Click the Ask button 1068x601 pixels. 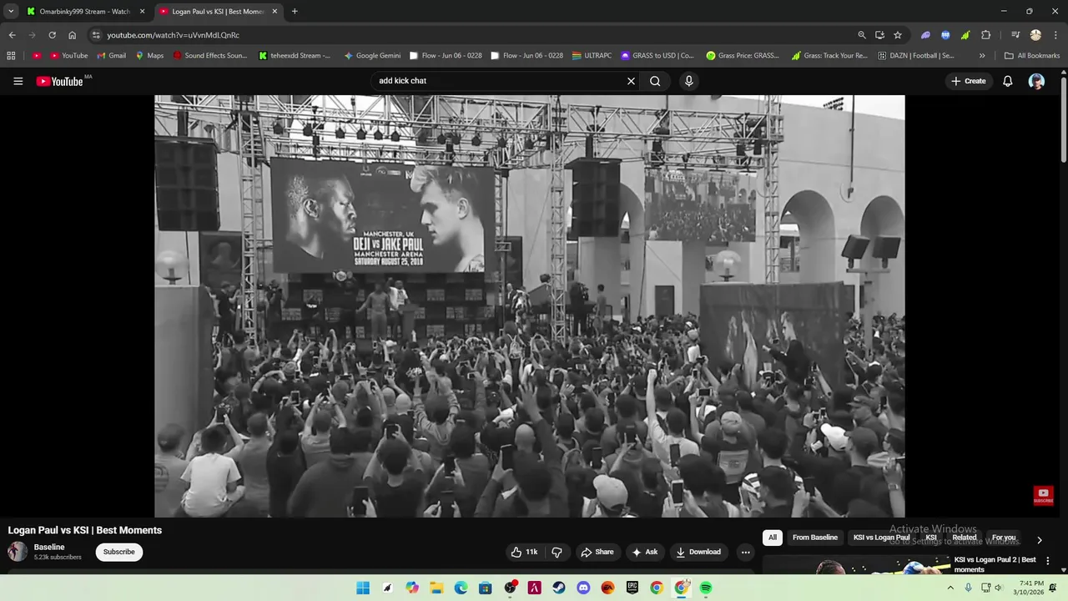tap(645, 552)
